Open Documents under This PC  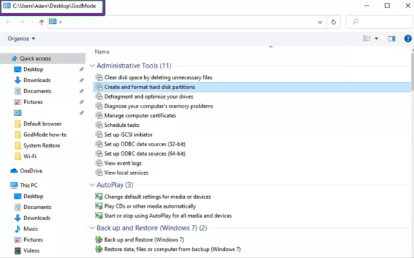(x=37, y=207)
